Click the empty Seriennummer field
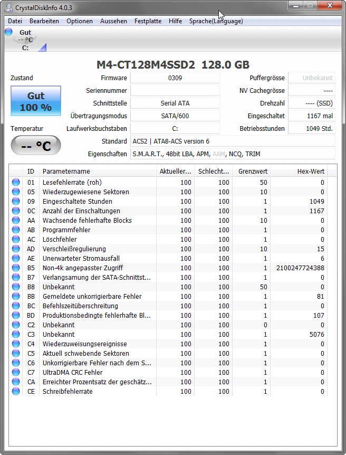This screenshot has height=455, width=346. [x=175, y=91]
